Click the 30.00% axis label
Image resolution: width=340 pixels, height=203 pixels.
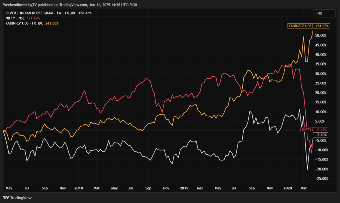(x=321, y=73)
